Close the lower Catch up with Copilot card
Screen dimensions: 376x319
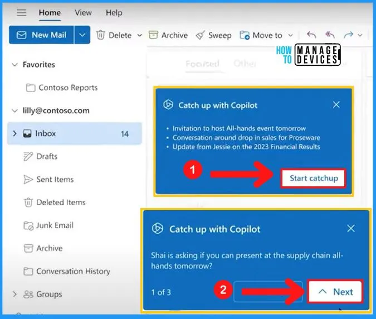click(351, 229)
